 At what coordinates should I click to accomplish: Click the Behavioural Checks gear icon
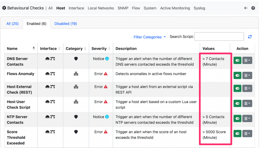pos(4,8)
